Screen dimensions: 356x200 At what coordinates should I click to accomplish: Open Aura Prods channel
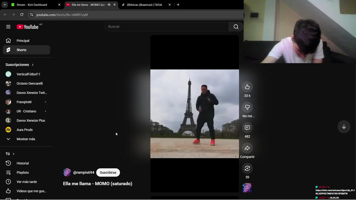(26, 130)
